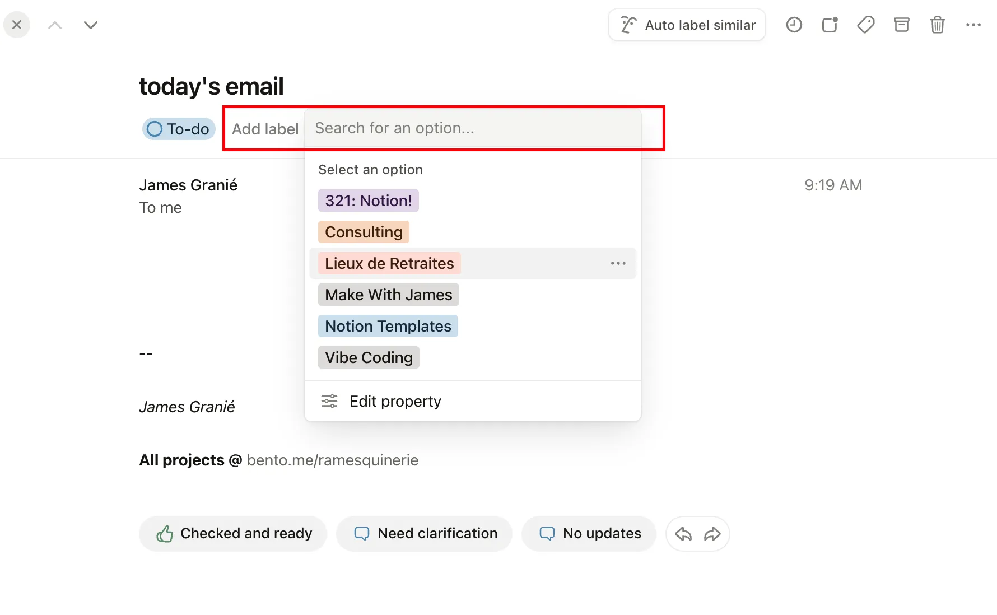The width and height of the screenshot is (997, 615).
Task: Go to the next email with down chevron
Action: click(91, 25)
